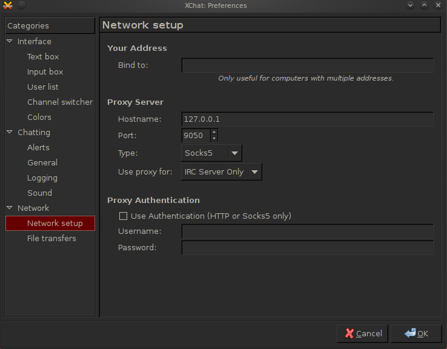
Task: Collapse the Chatting category
Action: [x=10, y=132]
